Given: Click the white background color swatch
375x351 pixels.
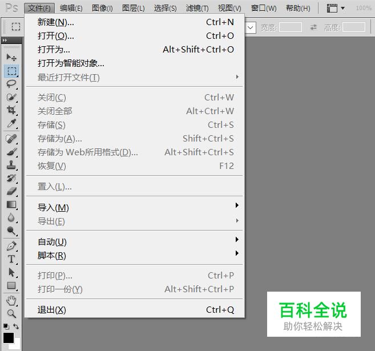Looking at the screenshot, I should (17, 345).
